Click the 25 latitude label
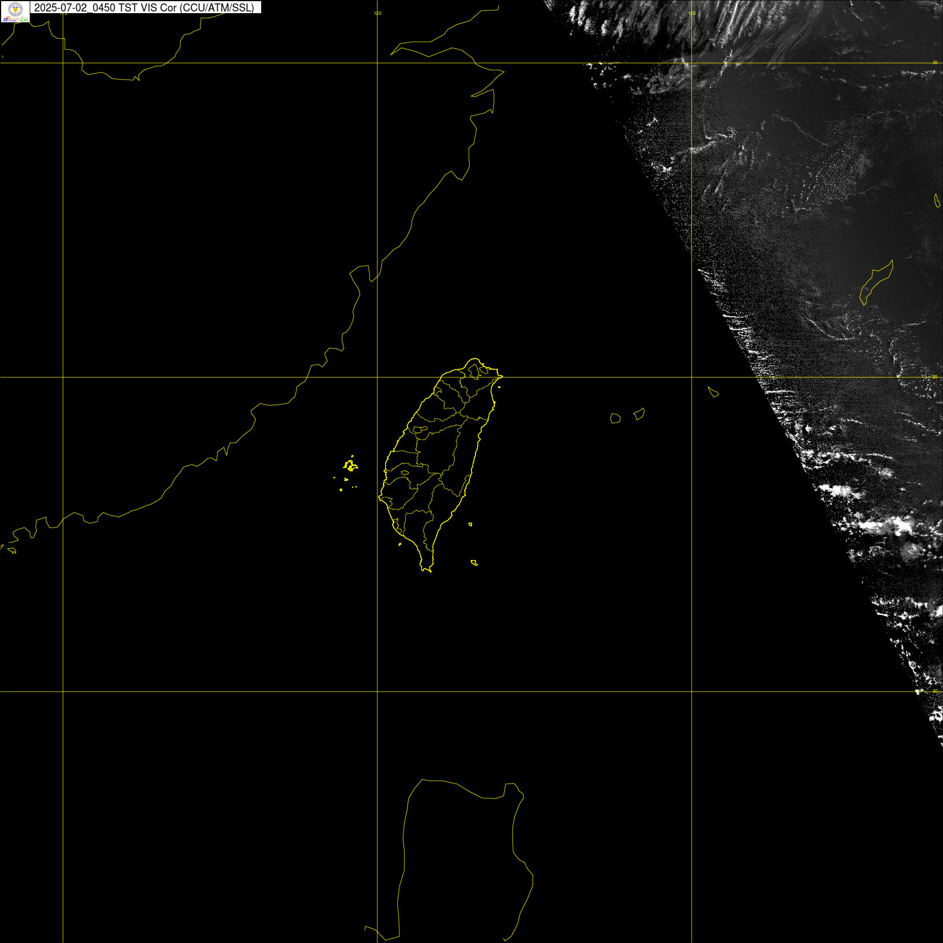Image resolution: width=943 pixels, height=943 pixels. click(x=935, y=377)
